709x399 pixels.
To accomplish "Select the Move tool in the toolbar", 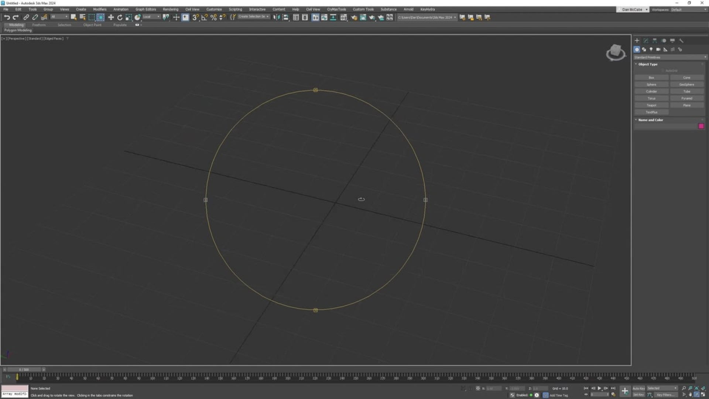I will [x=111, y=17].
